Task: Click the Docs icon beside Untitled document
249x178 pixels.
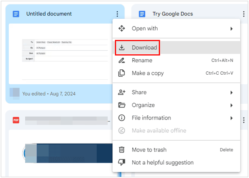Action: pyautogui.click(x=16, y=14)
